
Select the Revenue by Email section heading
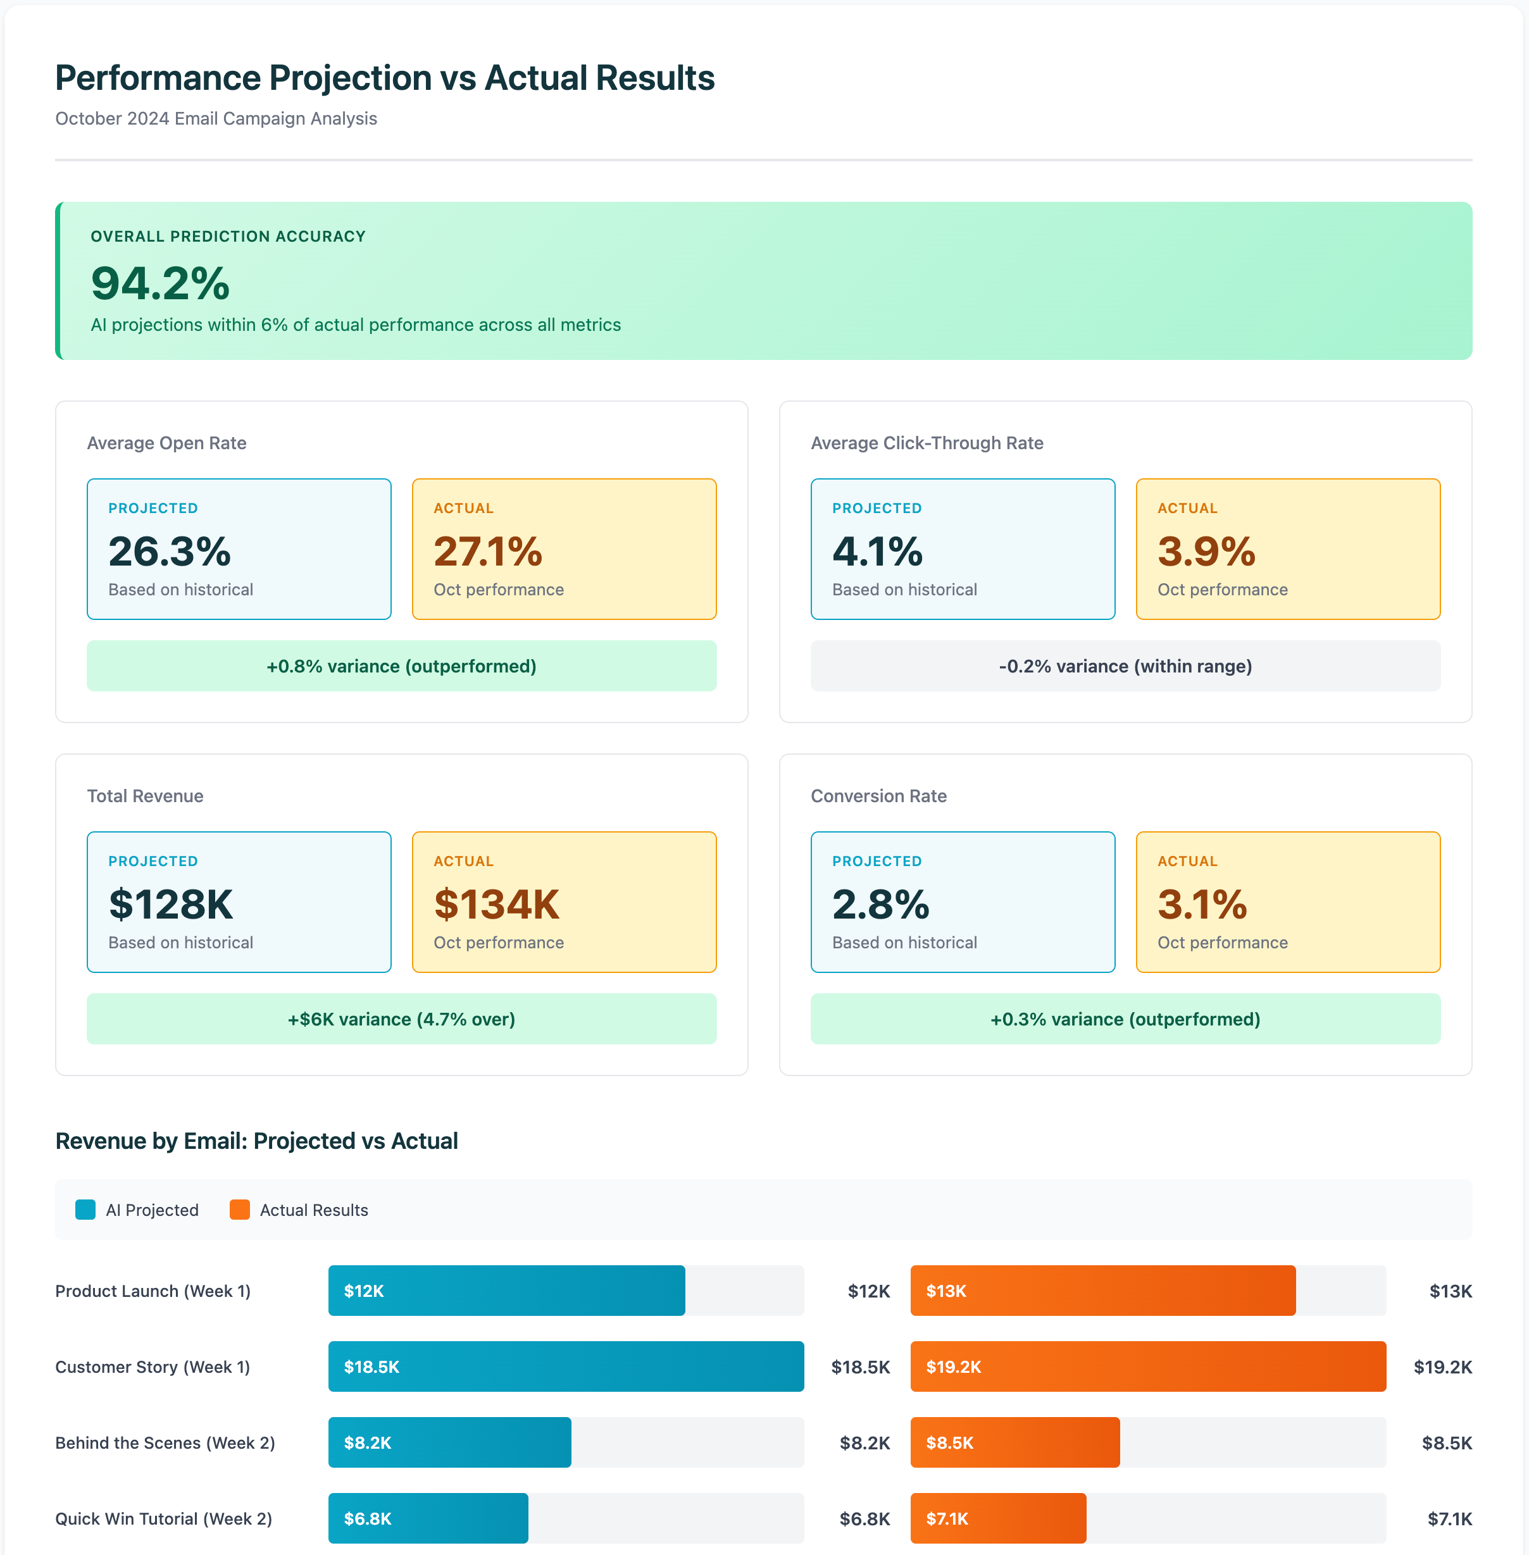[x=256, y=1141]
